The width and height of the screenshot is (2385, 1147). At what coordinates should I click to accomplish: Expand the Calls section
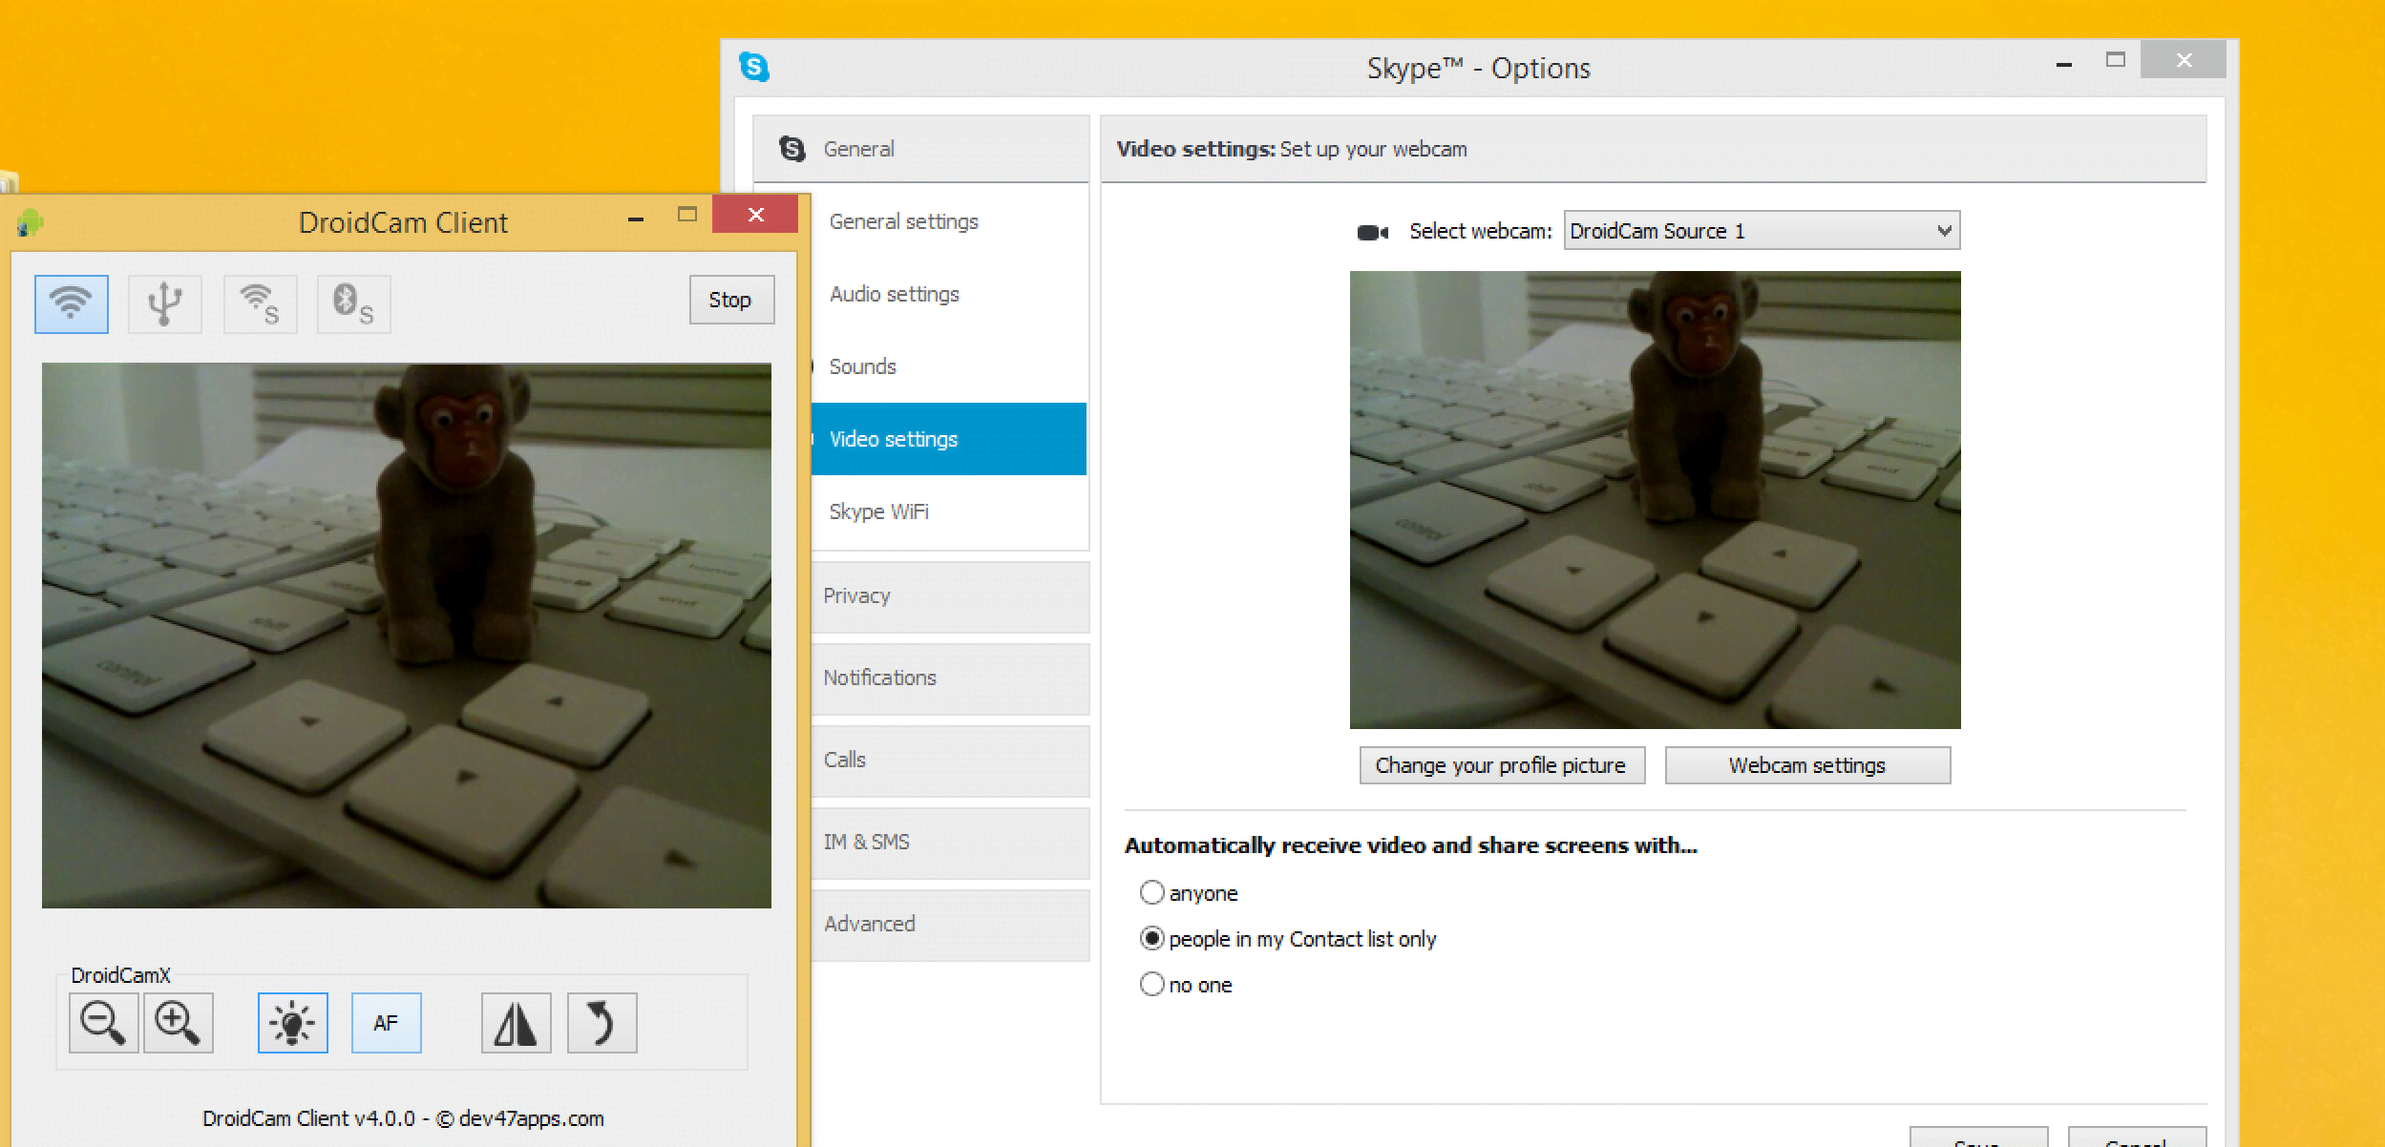950,761
